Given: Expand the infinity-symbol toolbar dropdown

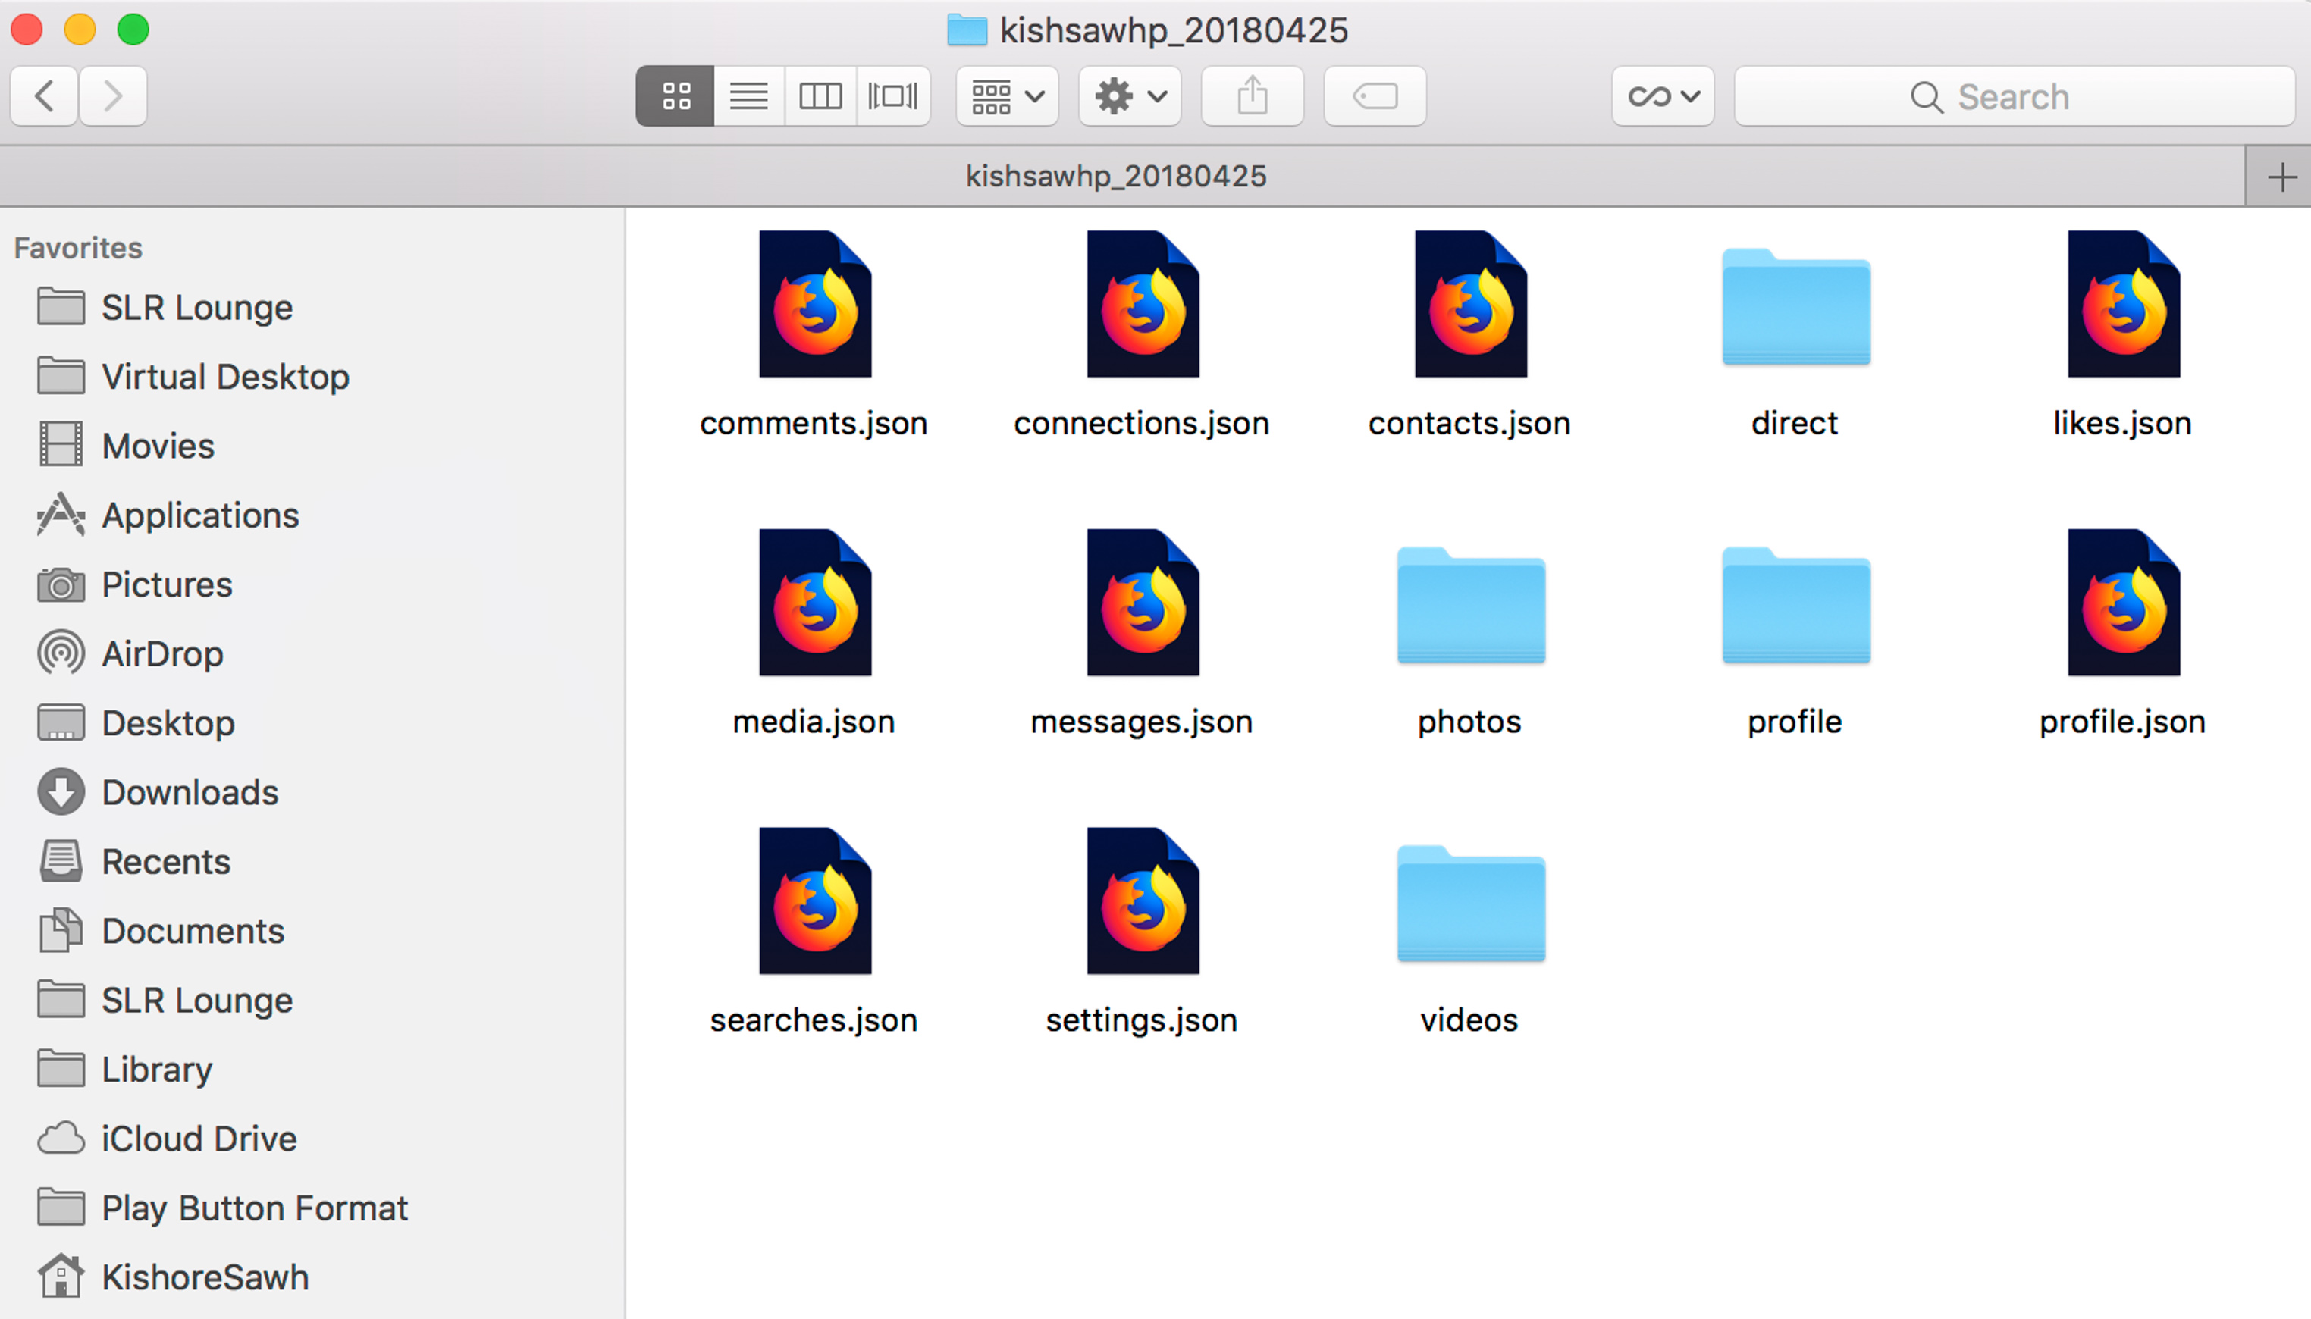Looking at the screenshot, I should tap(1663, 96).
